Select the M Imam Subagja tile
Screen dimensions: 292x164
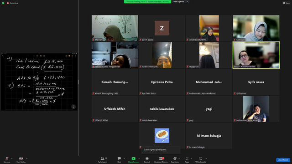(x=209, y=136)
